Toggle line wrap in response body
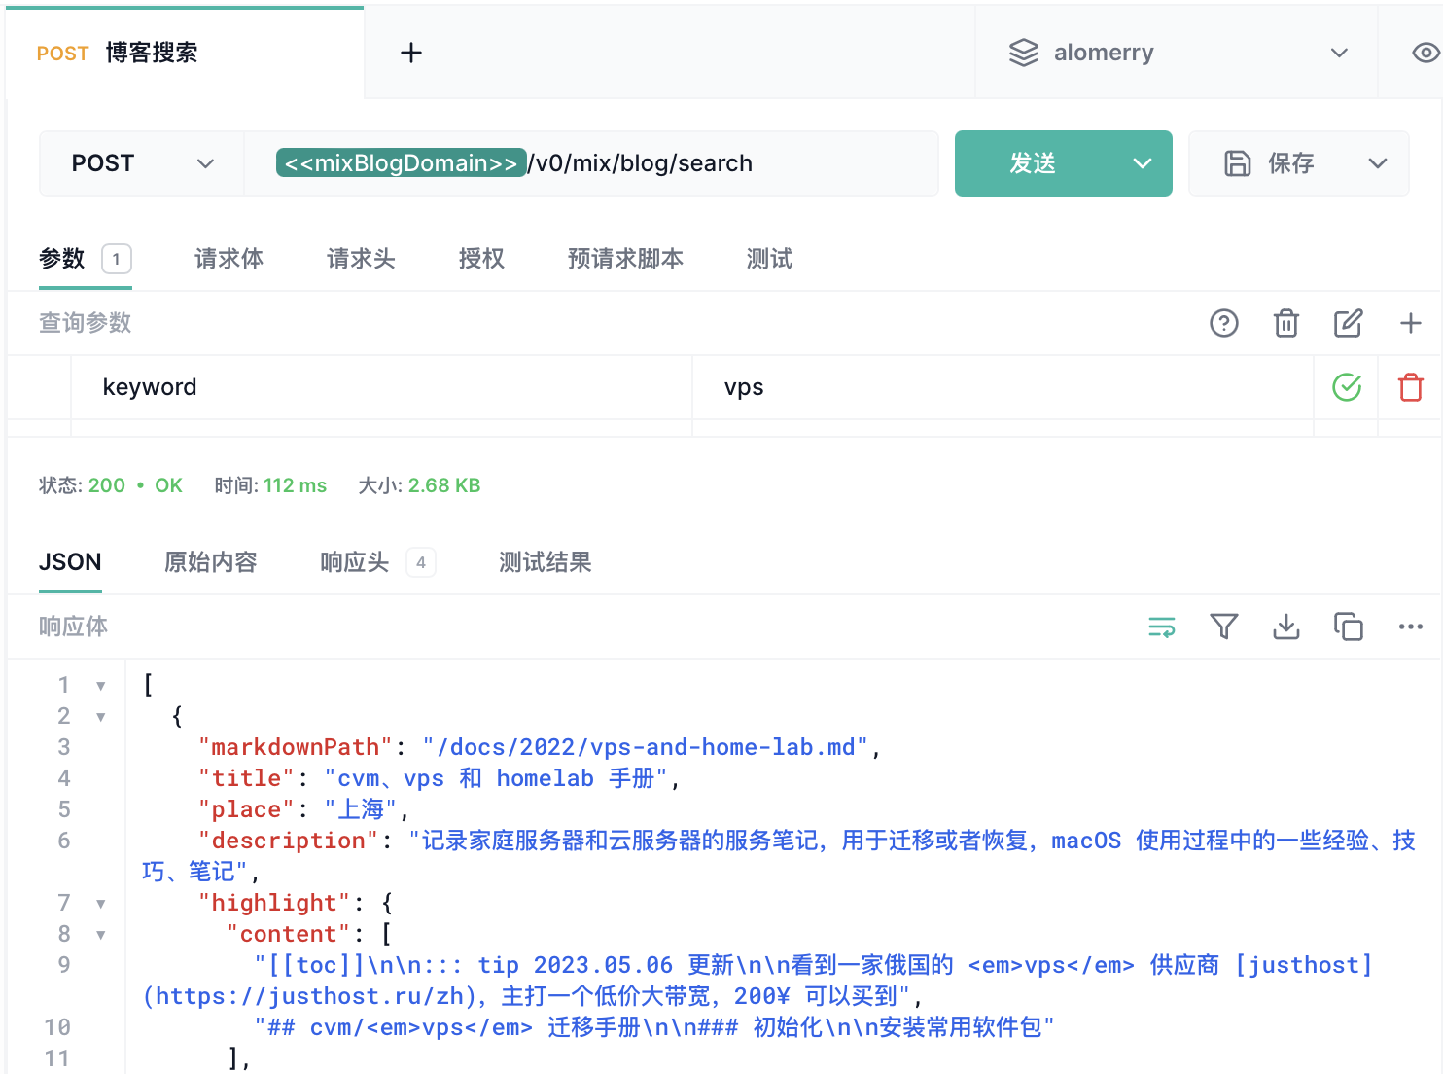Viewport: 1443px width, 1074px height. click(x=1162, y=626)
